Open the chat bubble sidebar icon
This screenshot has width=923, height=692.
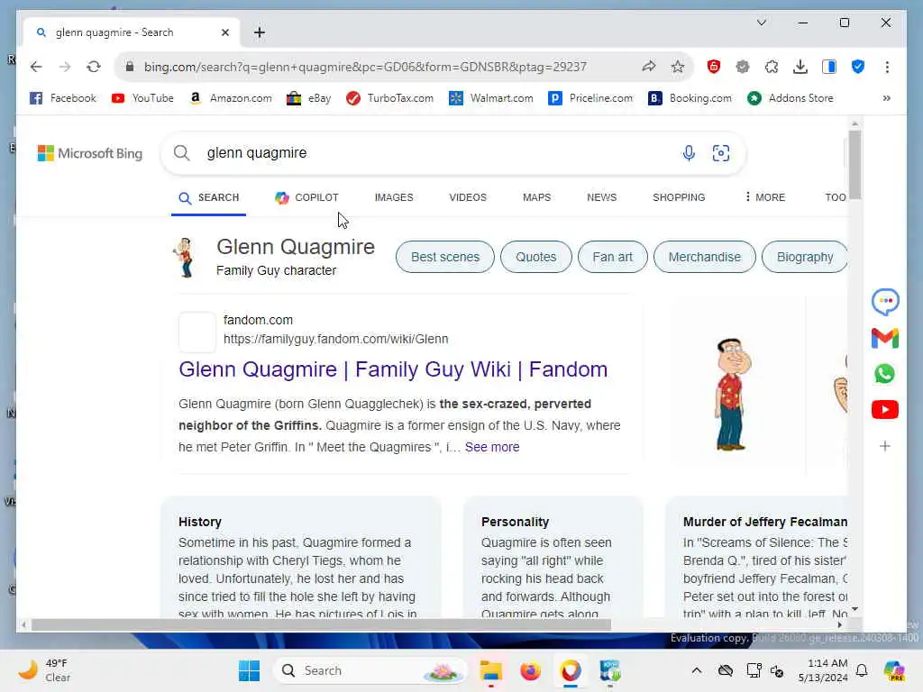(885, 302)
